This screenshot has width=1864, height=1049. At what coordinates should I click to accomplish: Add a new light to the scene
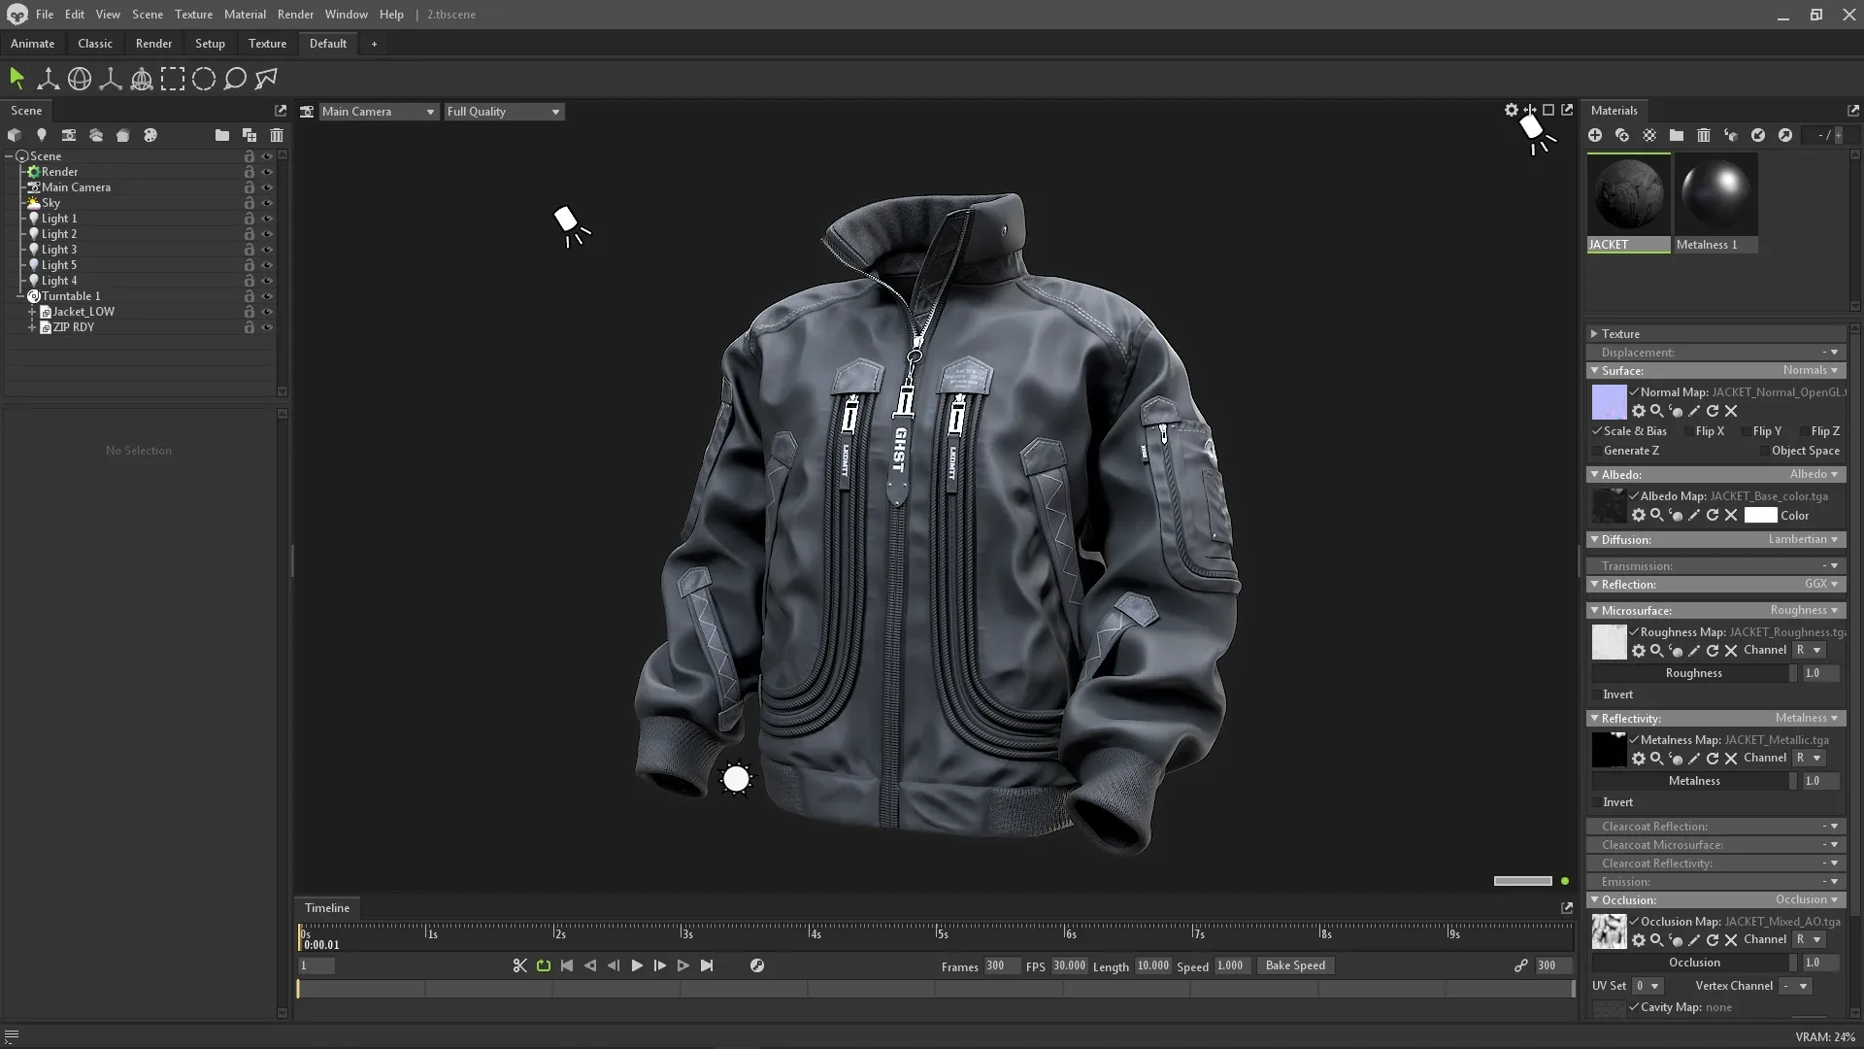[42, 135]
